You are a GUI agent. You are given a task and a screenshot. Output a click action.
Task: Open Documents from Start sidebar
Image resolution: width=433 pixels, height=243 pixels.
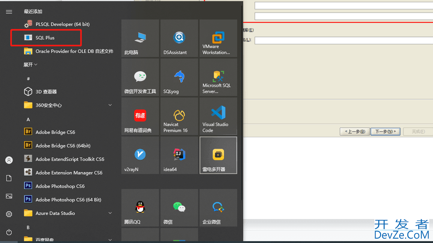coord(9,178)
